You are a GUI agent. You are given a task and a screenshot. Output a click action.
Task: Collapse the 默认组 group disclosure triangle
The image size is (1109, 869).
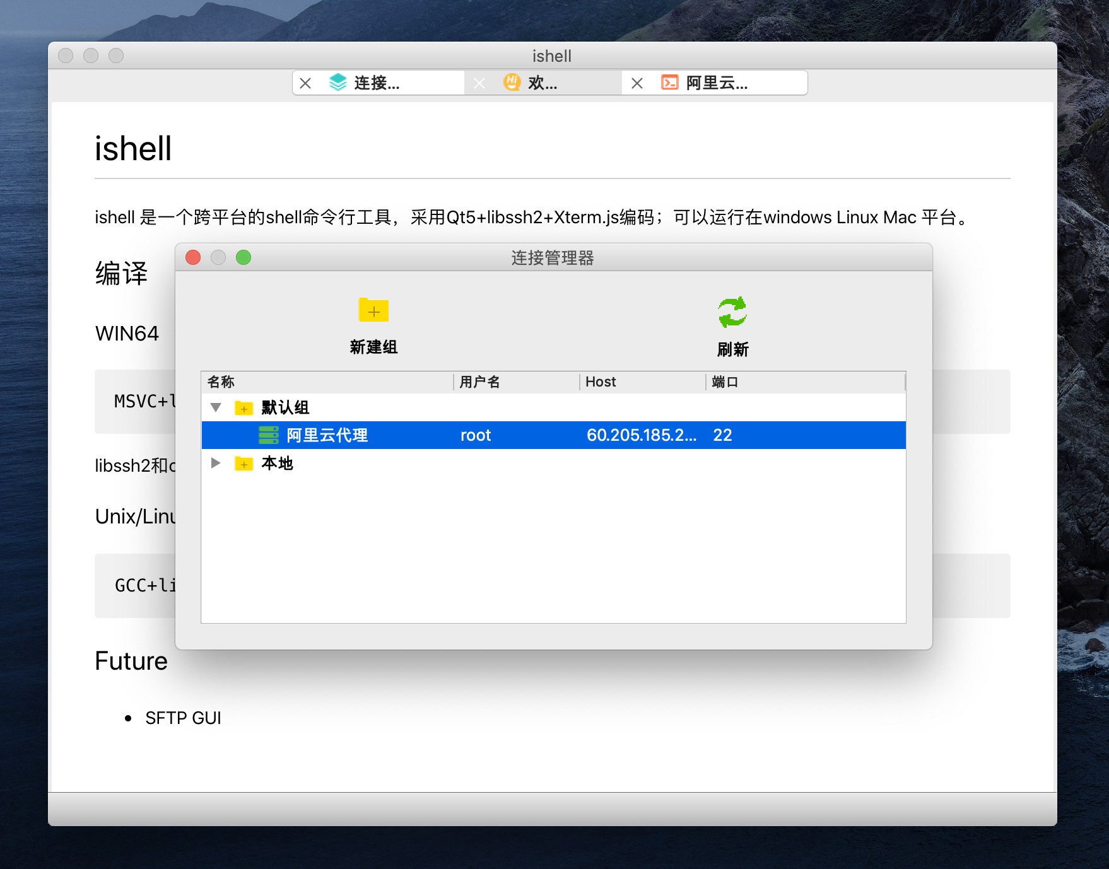(217, 408)
